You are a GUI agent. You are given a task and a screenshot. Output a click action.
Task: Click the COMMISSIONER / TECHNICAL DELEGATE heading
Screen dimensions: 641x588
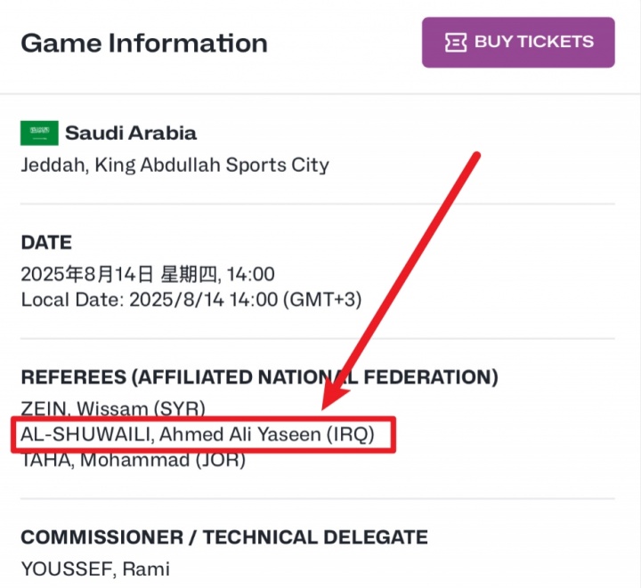coord(224,537)
